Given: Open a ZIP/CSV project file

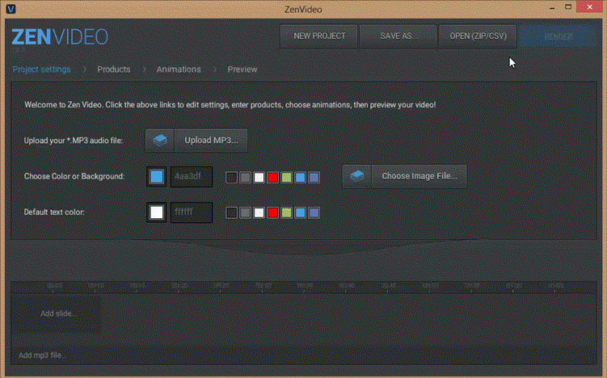Looking at the screenshot, I should coord(478,36).
